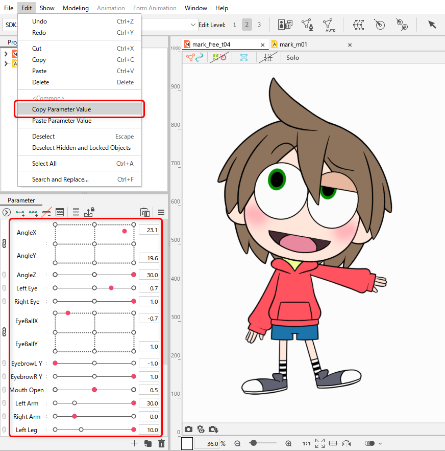Screen dimensions: 445x451
Task: Click the automatic mesh generator (AUTO) icon
Action: tap(329, 25)
